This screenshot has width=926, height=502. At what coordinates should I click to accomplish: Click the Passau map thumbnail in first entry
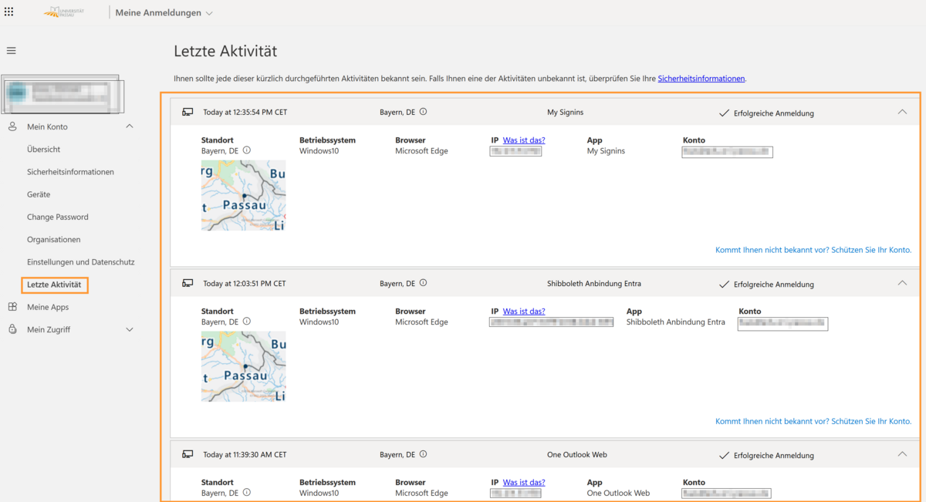point(243,195)
